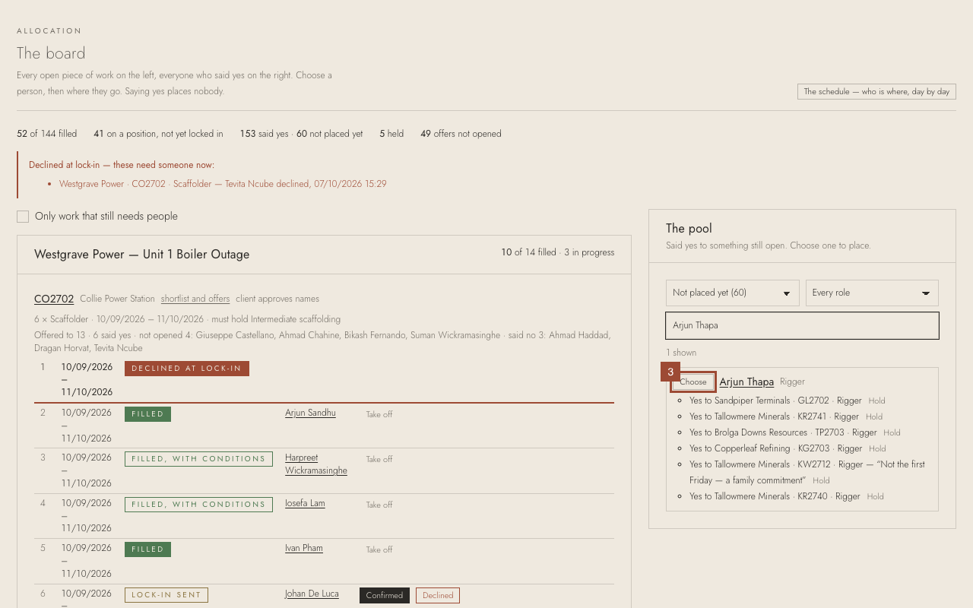Click the '49 offers not opened' statistic
This screenshot has height=608, width=973.
pos(461,134)
